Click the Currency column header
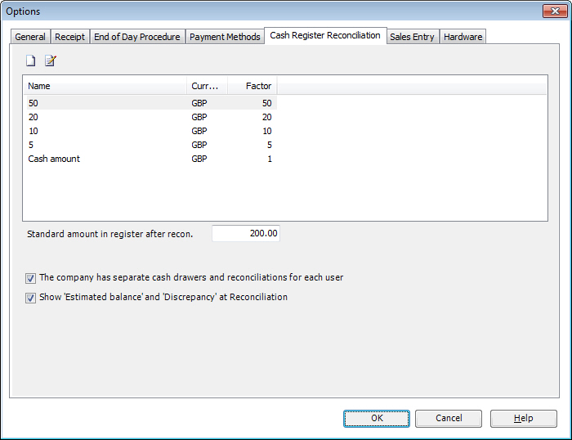Screen dimensions: 572x440 206,86
